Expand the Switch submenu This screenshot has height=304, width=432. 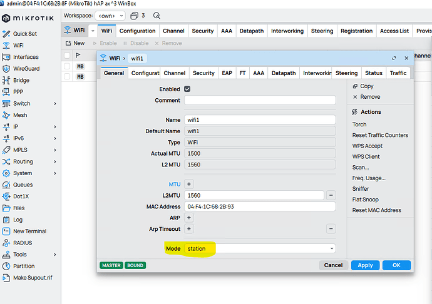[55, 104]
